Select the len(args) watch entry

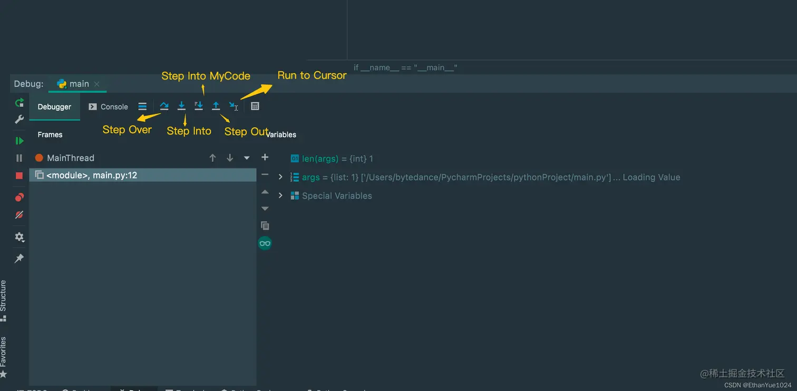pos(332,159)
